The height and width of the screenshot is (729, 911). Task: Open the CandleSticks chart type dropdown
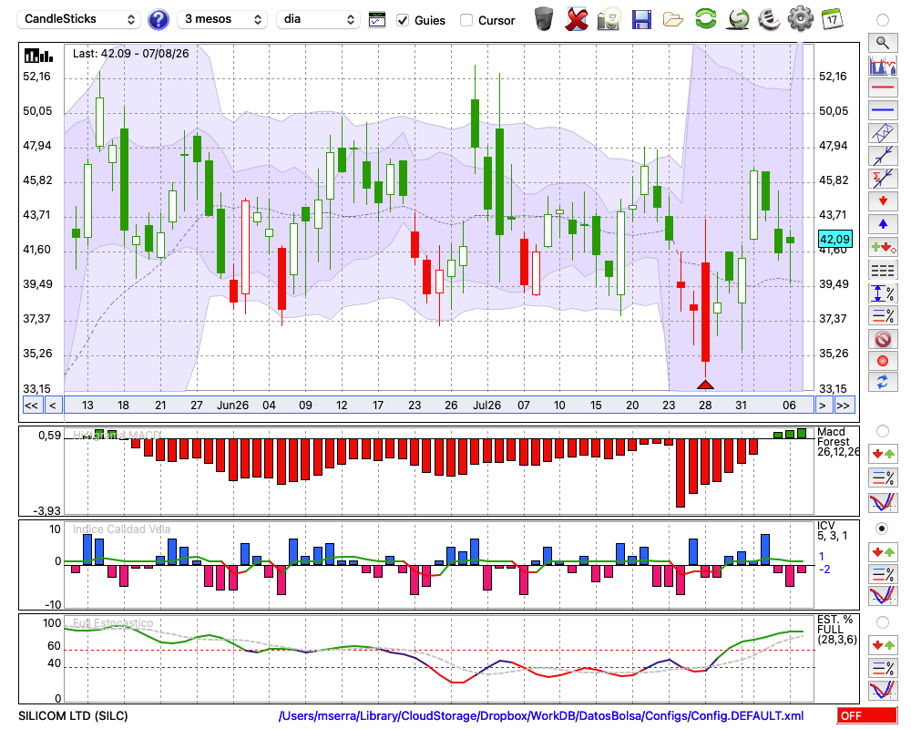pyautogui.click(x=79, y=19)
